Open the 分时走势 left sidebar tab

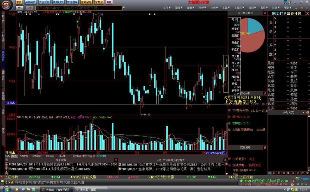[3, 36]
